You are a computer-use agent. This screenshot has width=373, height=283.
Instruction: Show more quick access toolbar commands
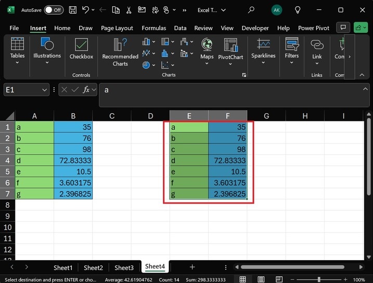click(x=185, y=10)
